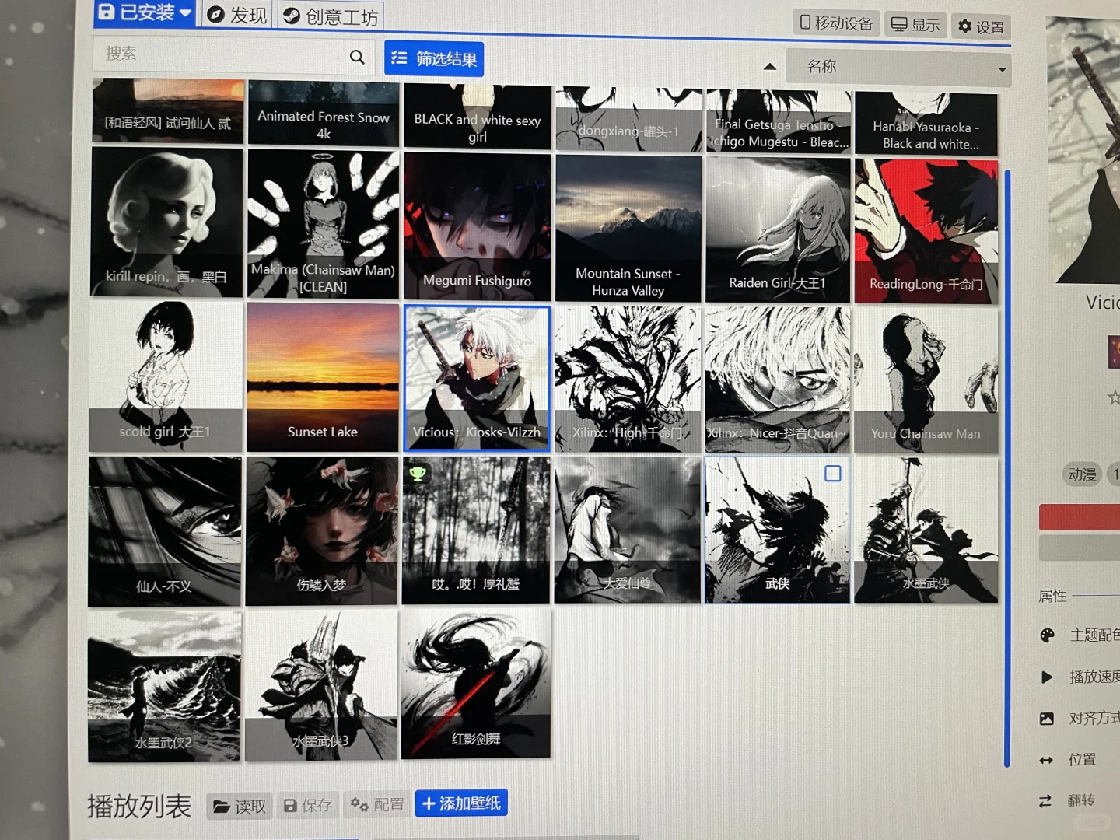Click the 移动设备 mobile device button
The width and height of the screenshot is (1120, 840).
[837, 23]
